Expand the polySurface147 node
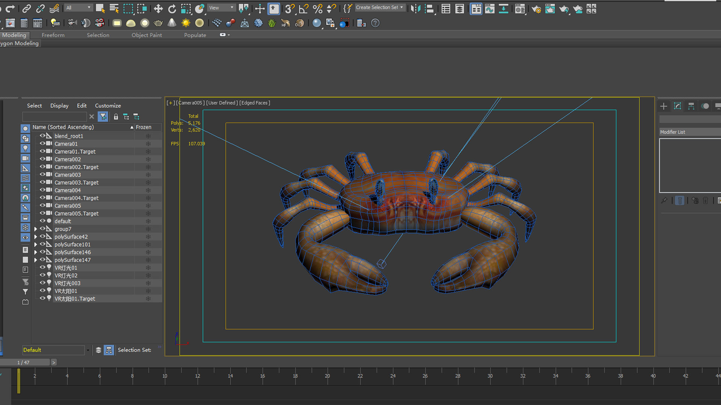This screenshot has height=405, width=721. point(36,260)
